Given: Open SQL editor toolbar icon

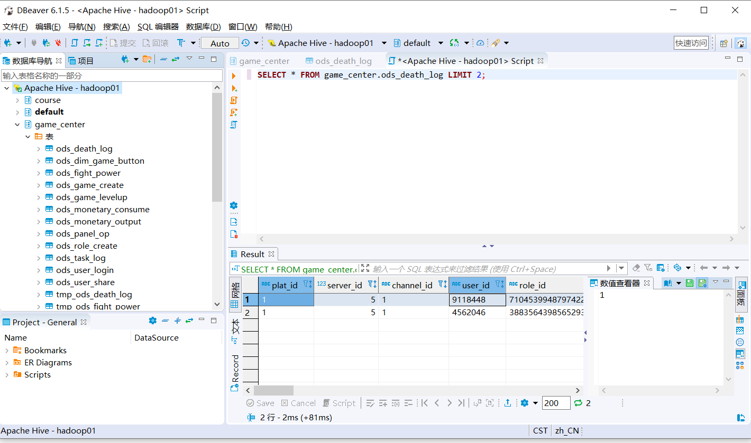Looking at the screenshot, I should 75,43.
